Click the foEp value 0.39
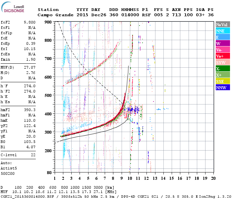 31,43
